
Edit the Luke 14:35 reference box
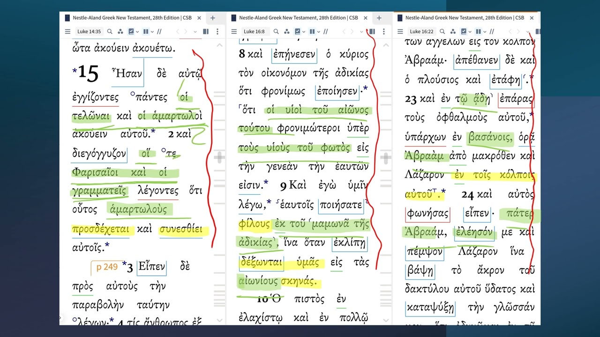coord(89,31)
